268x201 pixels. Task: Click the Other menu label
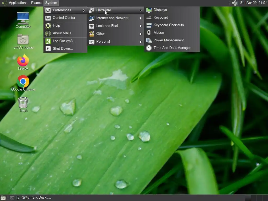pyautogui.click(x=100, y=34)
